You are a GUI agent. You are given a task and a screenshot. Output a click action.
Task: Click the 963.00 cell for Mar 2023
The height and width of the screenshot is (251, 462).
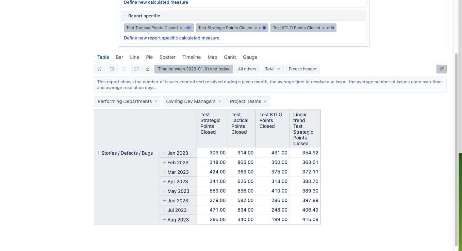click(x=242, y=172)
